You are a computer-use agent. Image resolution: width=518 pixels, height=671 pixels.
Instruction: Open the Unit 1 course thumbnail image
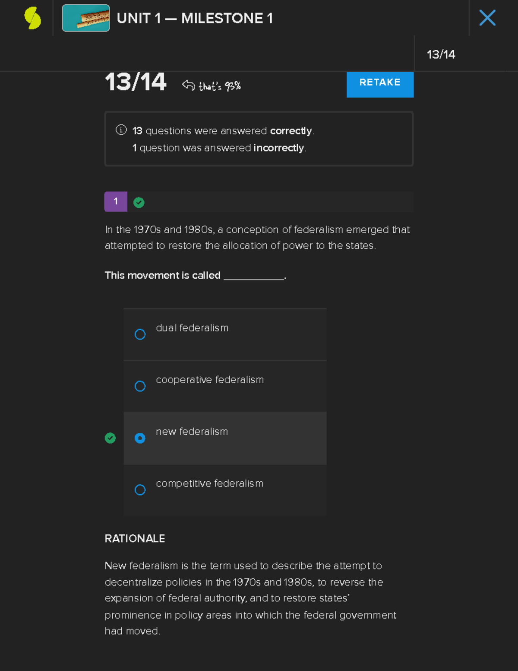(86, 18)
